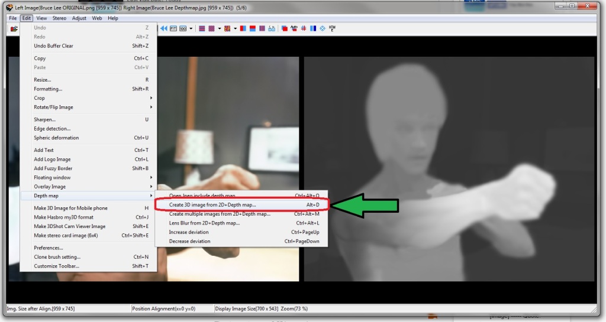
Task: Choose Add Fuzzy Border
Action: coord(89,168)
